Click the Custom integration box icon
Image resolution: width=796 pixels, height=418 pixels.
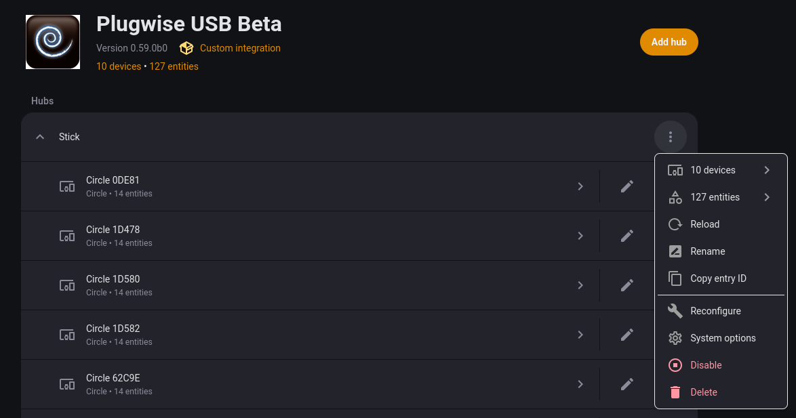(186, 48)
